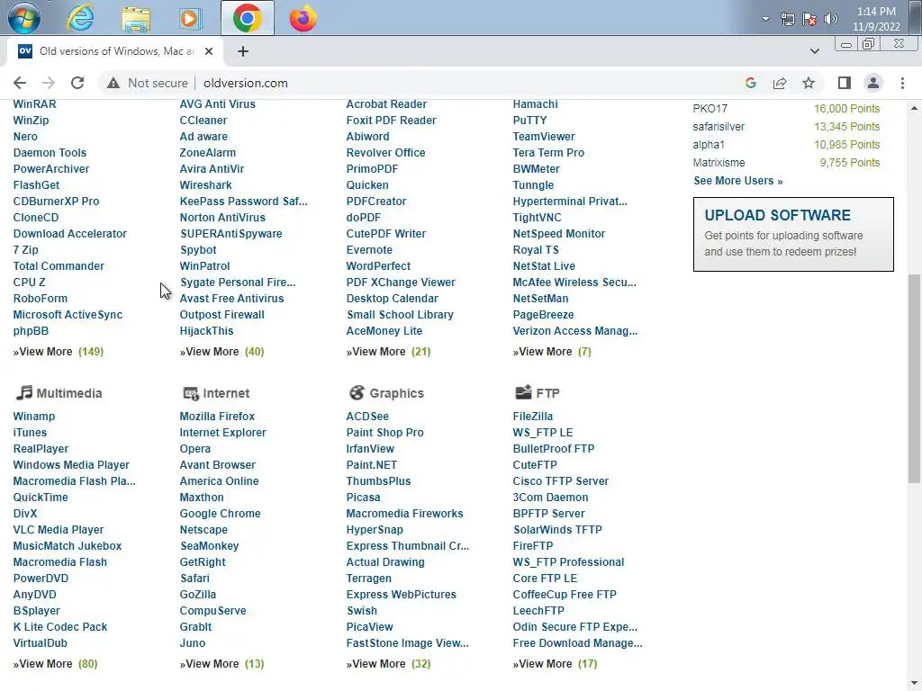Open a new tab with plus button
The width and height of the screenshot is (922, 691).
click(243, 51)
